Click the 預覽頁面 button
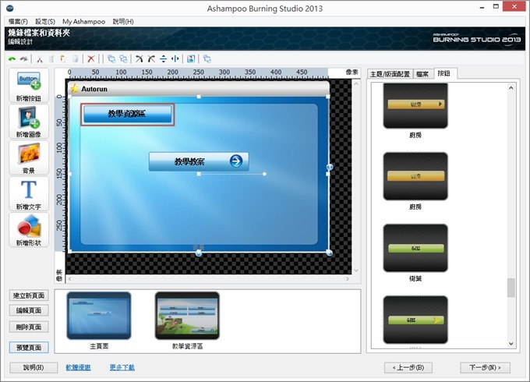Image resolution: width=530 pixels, height=382 pixels. 29,348
